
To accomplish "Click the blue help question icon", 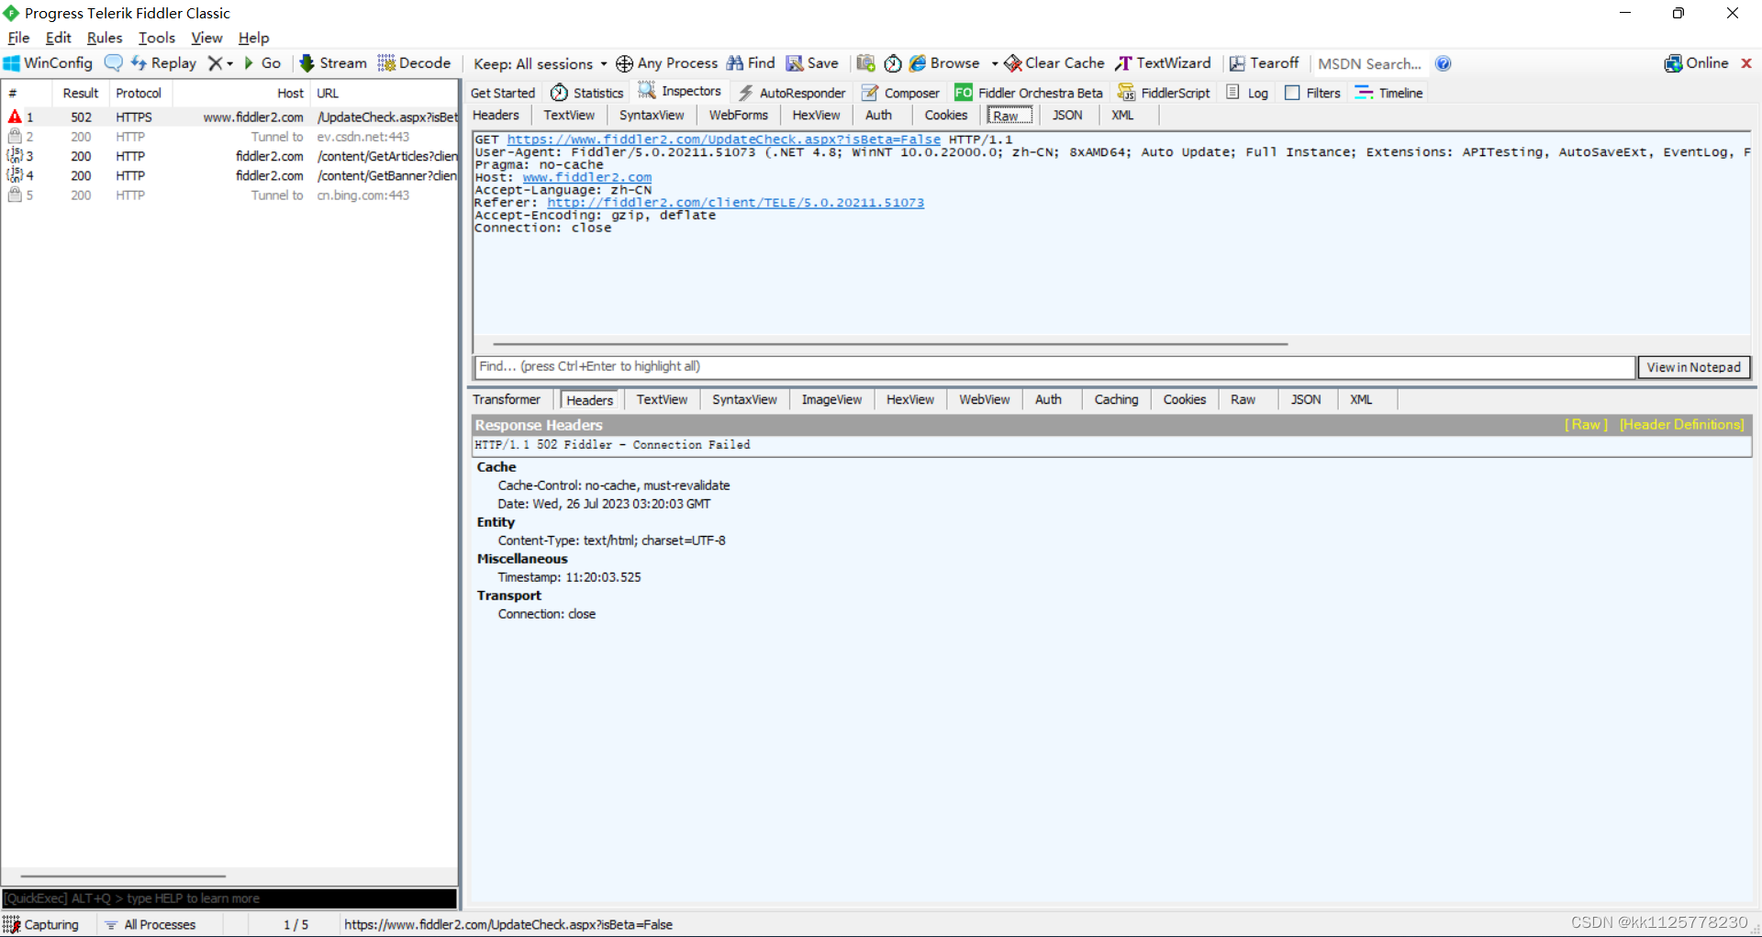I will (x=1443, y=63).
